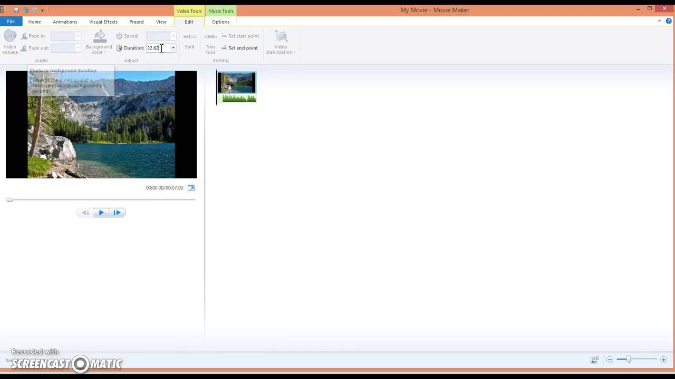Click the thumbnail size icon in status bar

point(594,360)
